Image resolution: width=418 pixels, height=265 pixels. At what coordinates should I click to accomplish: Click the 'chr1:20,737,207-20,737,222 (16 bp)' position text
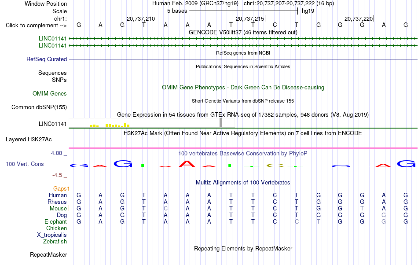289,4
